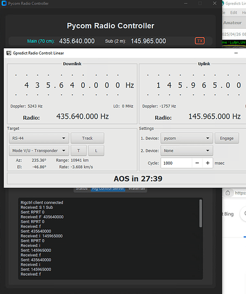Open the Mode V/U Transponder dropdown
This screenshot has height=294, width=246.
(39, 151)
